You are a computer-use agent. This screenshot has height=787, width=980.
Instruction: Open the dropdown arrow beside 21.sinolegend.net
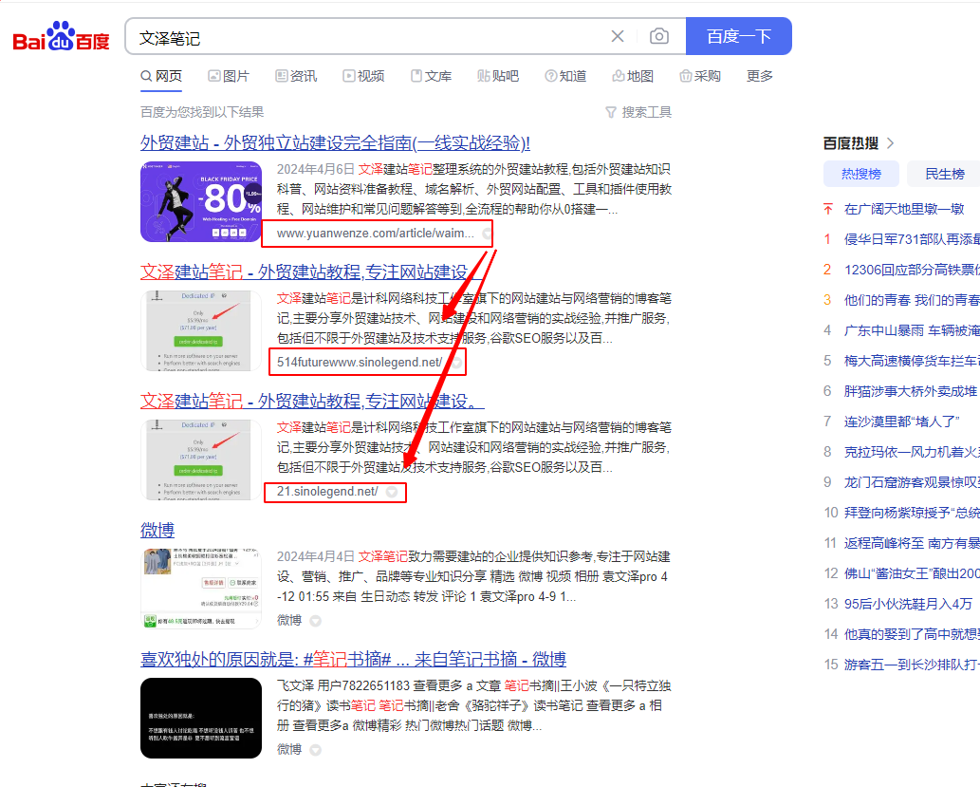[x=392, y=493]
